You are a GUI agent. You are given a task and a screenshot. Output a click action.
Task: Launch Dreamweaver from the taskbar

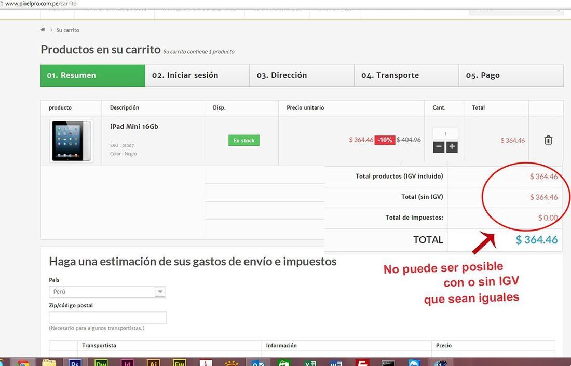pos(101,363)
